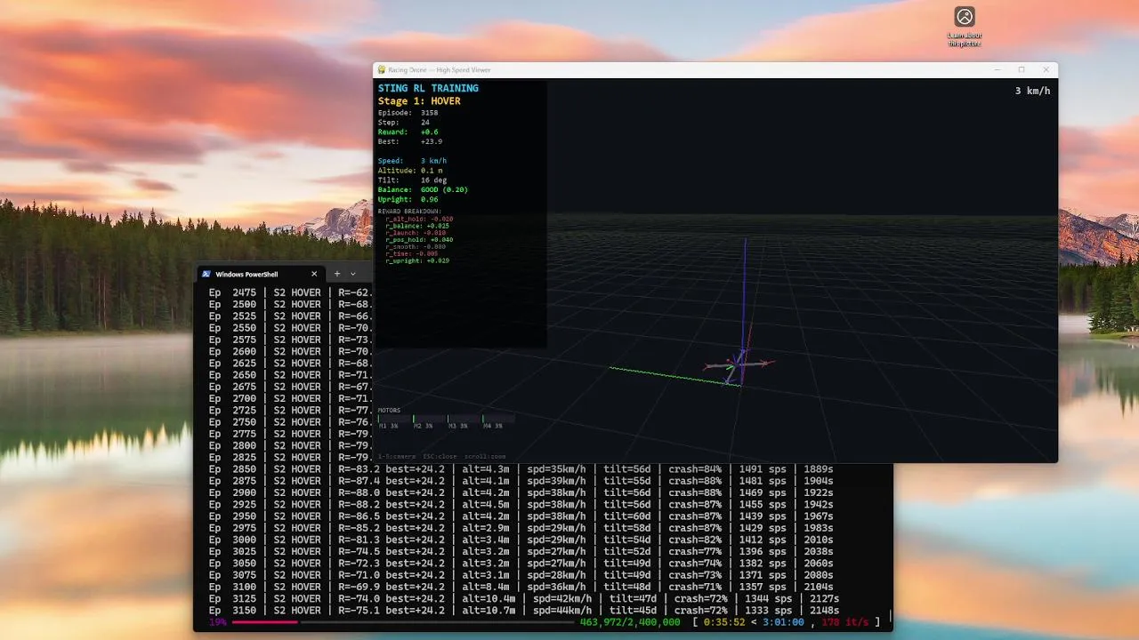The image size is (1139, 640).
Task: Click the top-right 3 km/h speed indicator
Action: [1032, 91]
